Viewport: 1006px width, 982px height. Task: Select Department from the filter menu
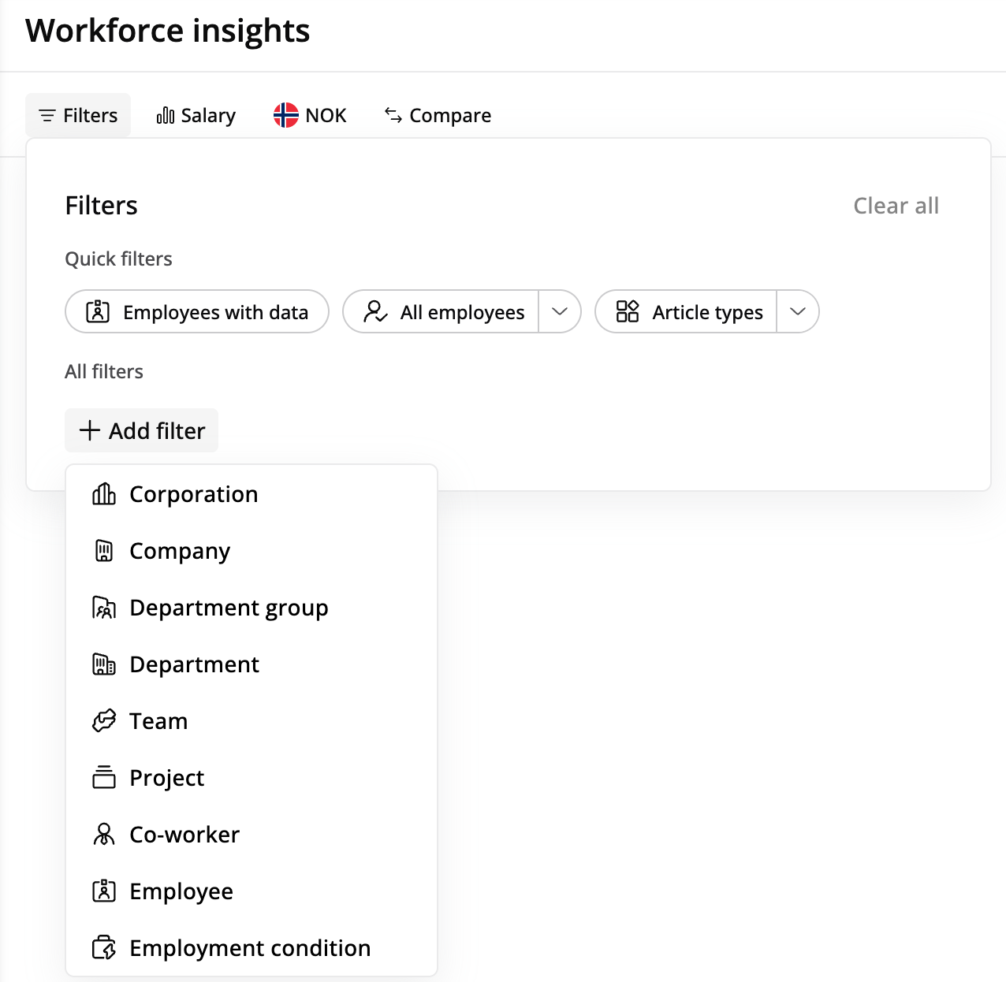point(194,664)
